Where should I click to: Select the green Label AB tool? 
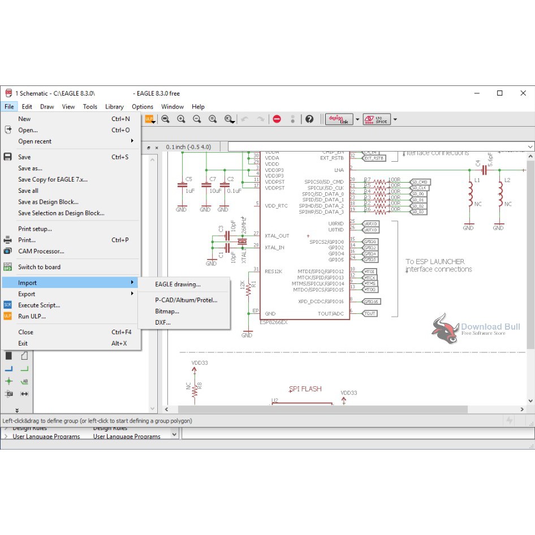(x=24, y=382)
